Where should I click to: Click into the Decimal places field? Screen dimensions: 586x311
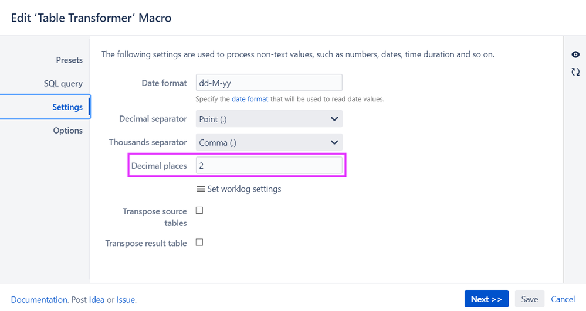[269, 166]
